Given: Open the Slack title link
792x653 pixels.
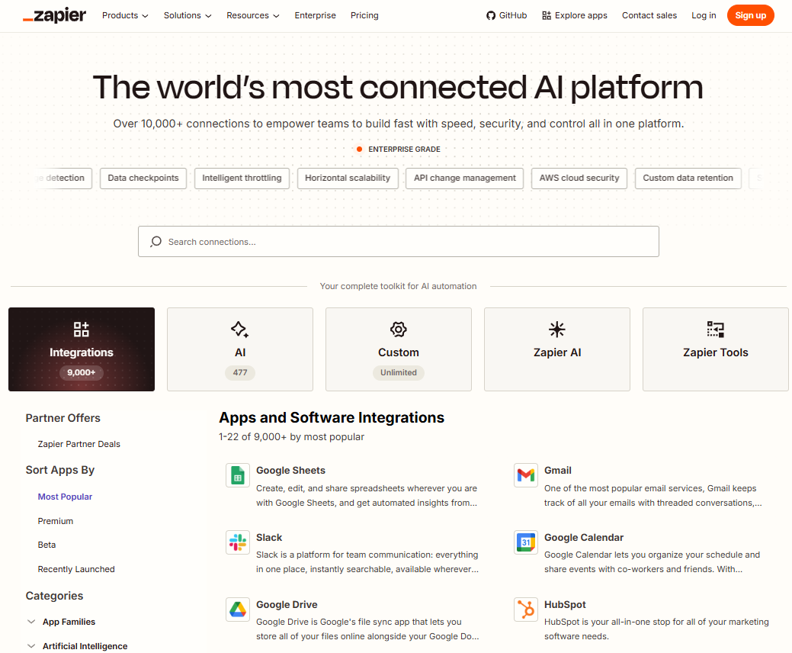Looking at the screenshot, I should tap(269, 538).
